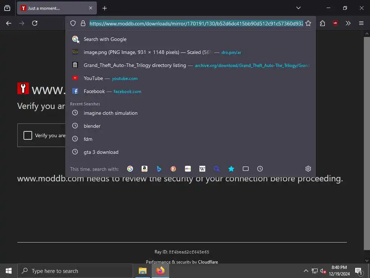Screen dimensions: 370x278
Task: Search this time with Wikipedia
Action: pos(202,169)
